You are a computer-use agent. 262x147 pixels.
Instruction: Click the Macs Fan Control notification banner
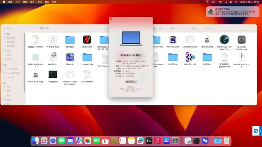(233, 12)
